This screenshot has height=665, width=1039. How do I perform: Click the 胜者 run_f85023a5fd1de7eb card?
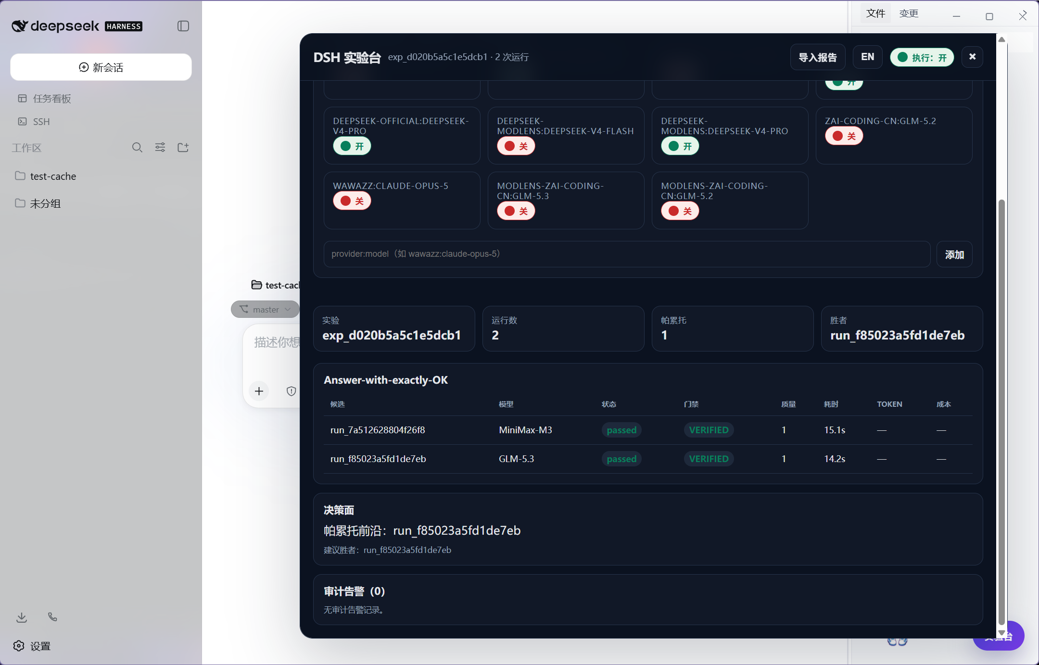(902, 328)
